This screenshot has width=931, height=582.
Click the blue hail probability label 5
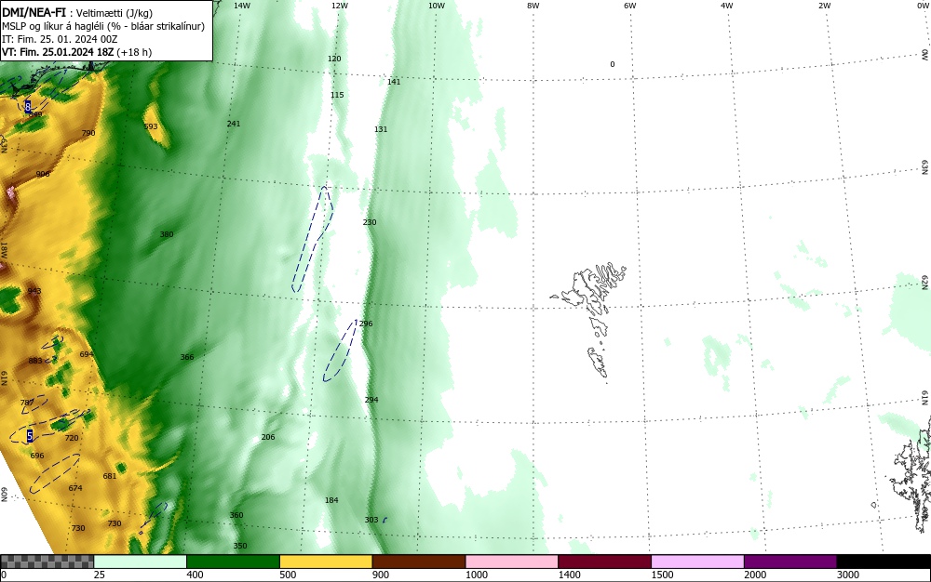click(x=30, y=436)
